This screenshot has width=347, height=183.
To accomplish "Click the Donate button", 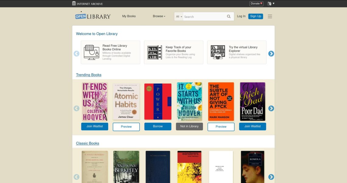I will click(x=256, y=4).
